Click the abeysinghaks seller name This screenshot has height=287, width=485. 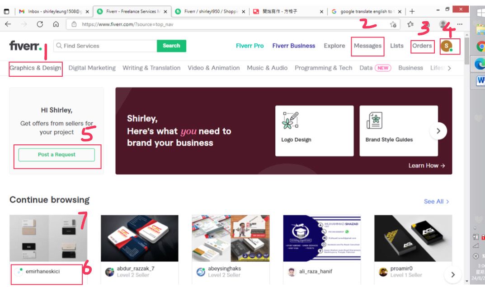click(x=224, y=268)
